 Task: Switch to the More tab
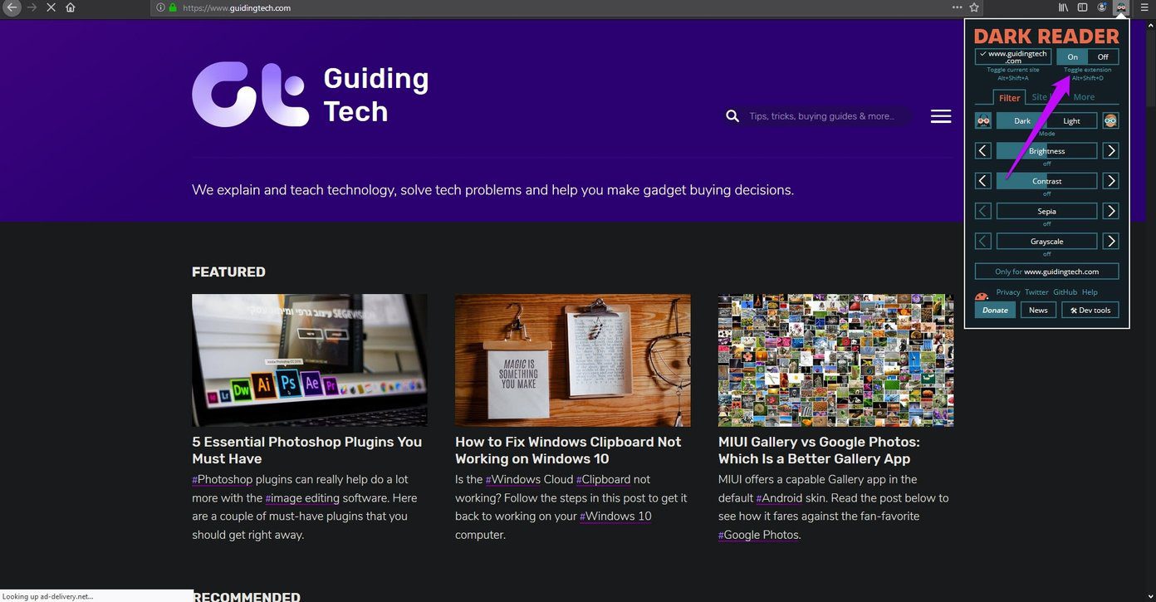click(x=1084, y=97)
